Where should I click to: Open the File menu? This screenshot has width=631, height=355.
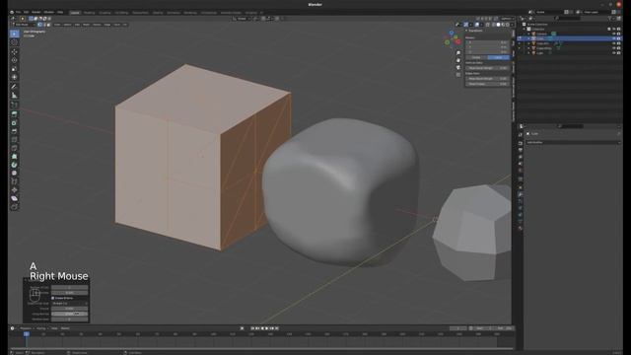18,13
